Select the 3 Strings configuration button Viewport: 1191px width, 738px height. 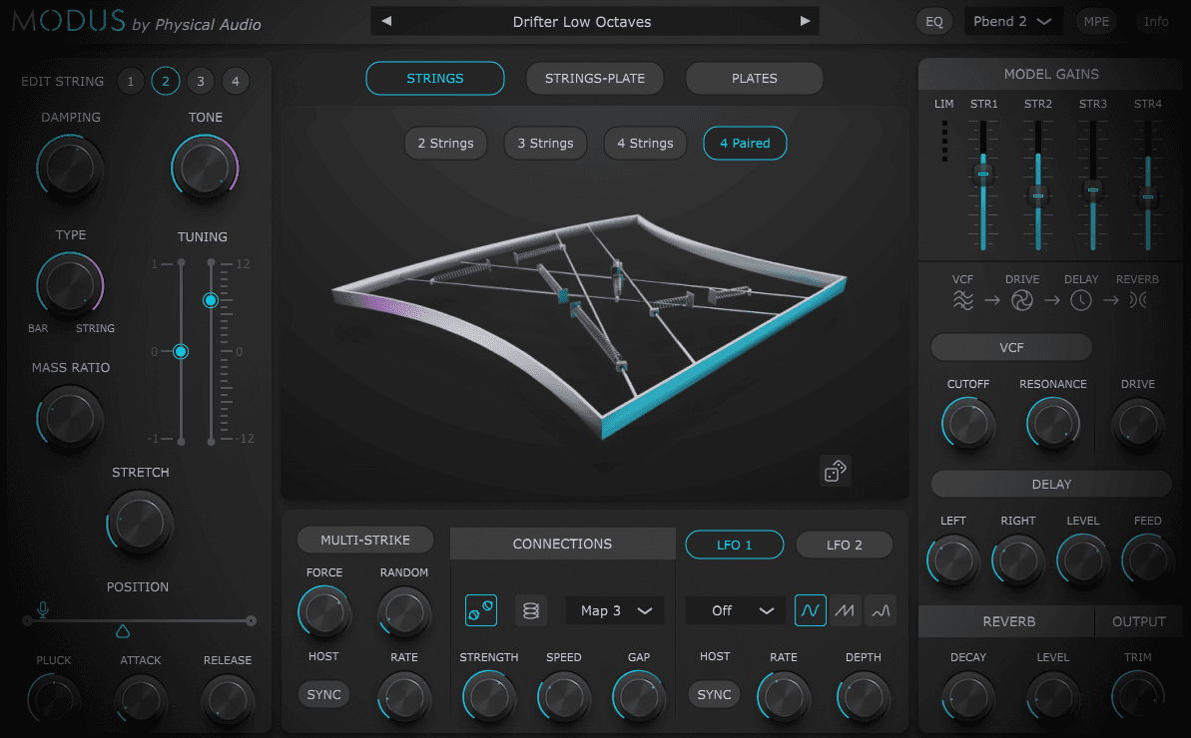pyautogui.click(x=545, y=143)
